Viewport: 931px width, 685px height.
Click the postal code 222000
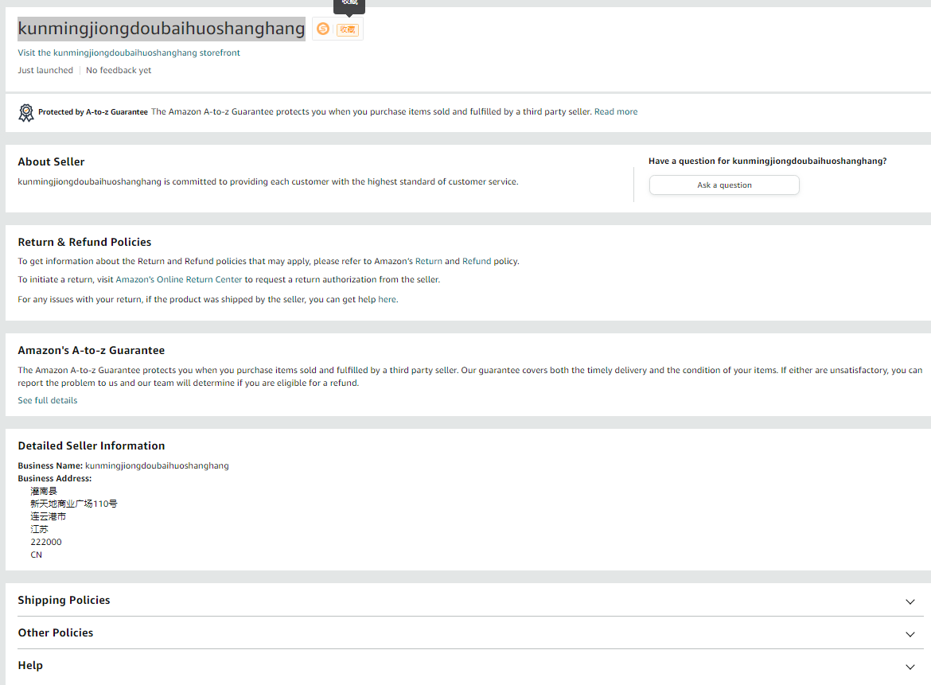(46, 542)
